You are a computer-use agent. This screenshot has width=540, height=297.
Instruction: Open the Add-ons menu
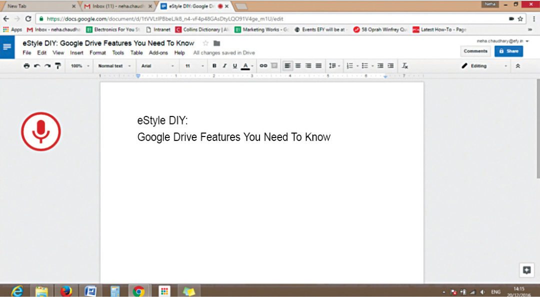click(158, 53)
